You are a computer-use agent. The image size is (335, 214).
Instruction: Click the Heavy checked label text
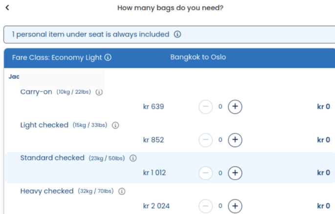pos(47,191)
